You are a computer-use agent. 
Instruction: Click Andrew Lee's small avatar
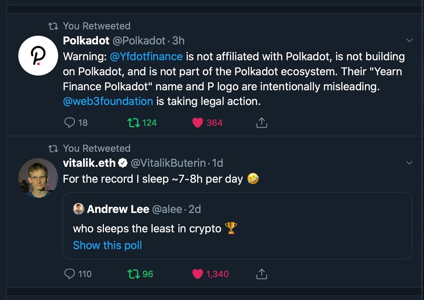(79, 209)
